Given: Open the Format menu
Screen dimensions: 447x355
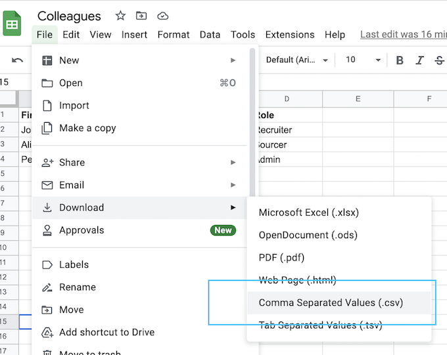Looking at the screenshot, I should [174, 35].
